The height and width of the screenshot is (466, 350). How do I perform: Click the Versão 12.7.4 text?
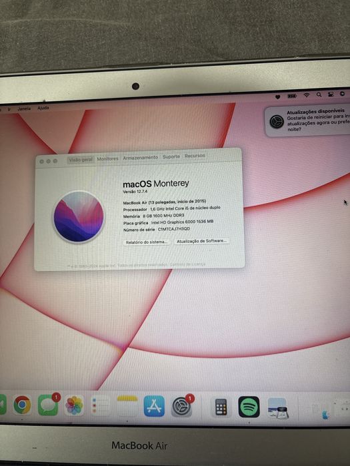[x=135, y=192]
